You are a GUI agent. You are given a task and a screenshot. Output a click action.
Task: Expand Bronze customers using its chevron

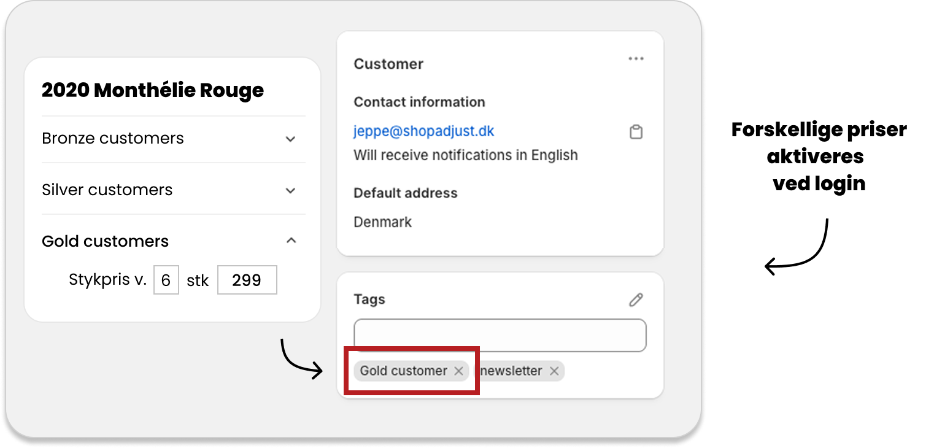click(x=291, y=139)
